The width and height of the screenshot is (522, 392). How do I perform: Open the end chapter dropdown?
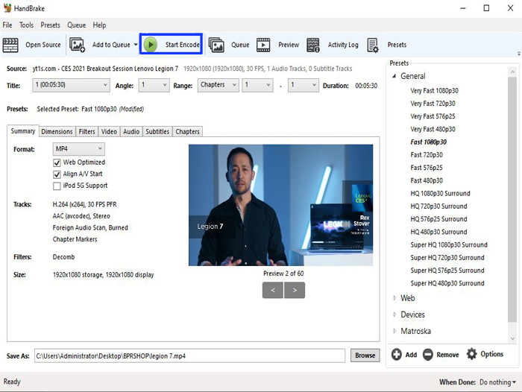coord(304,85)
